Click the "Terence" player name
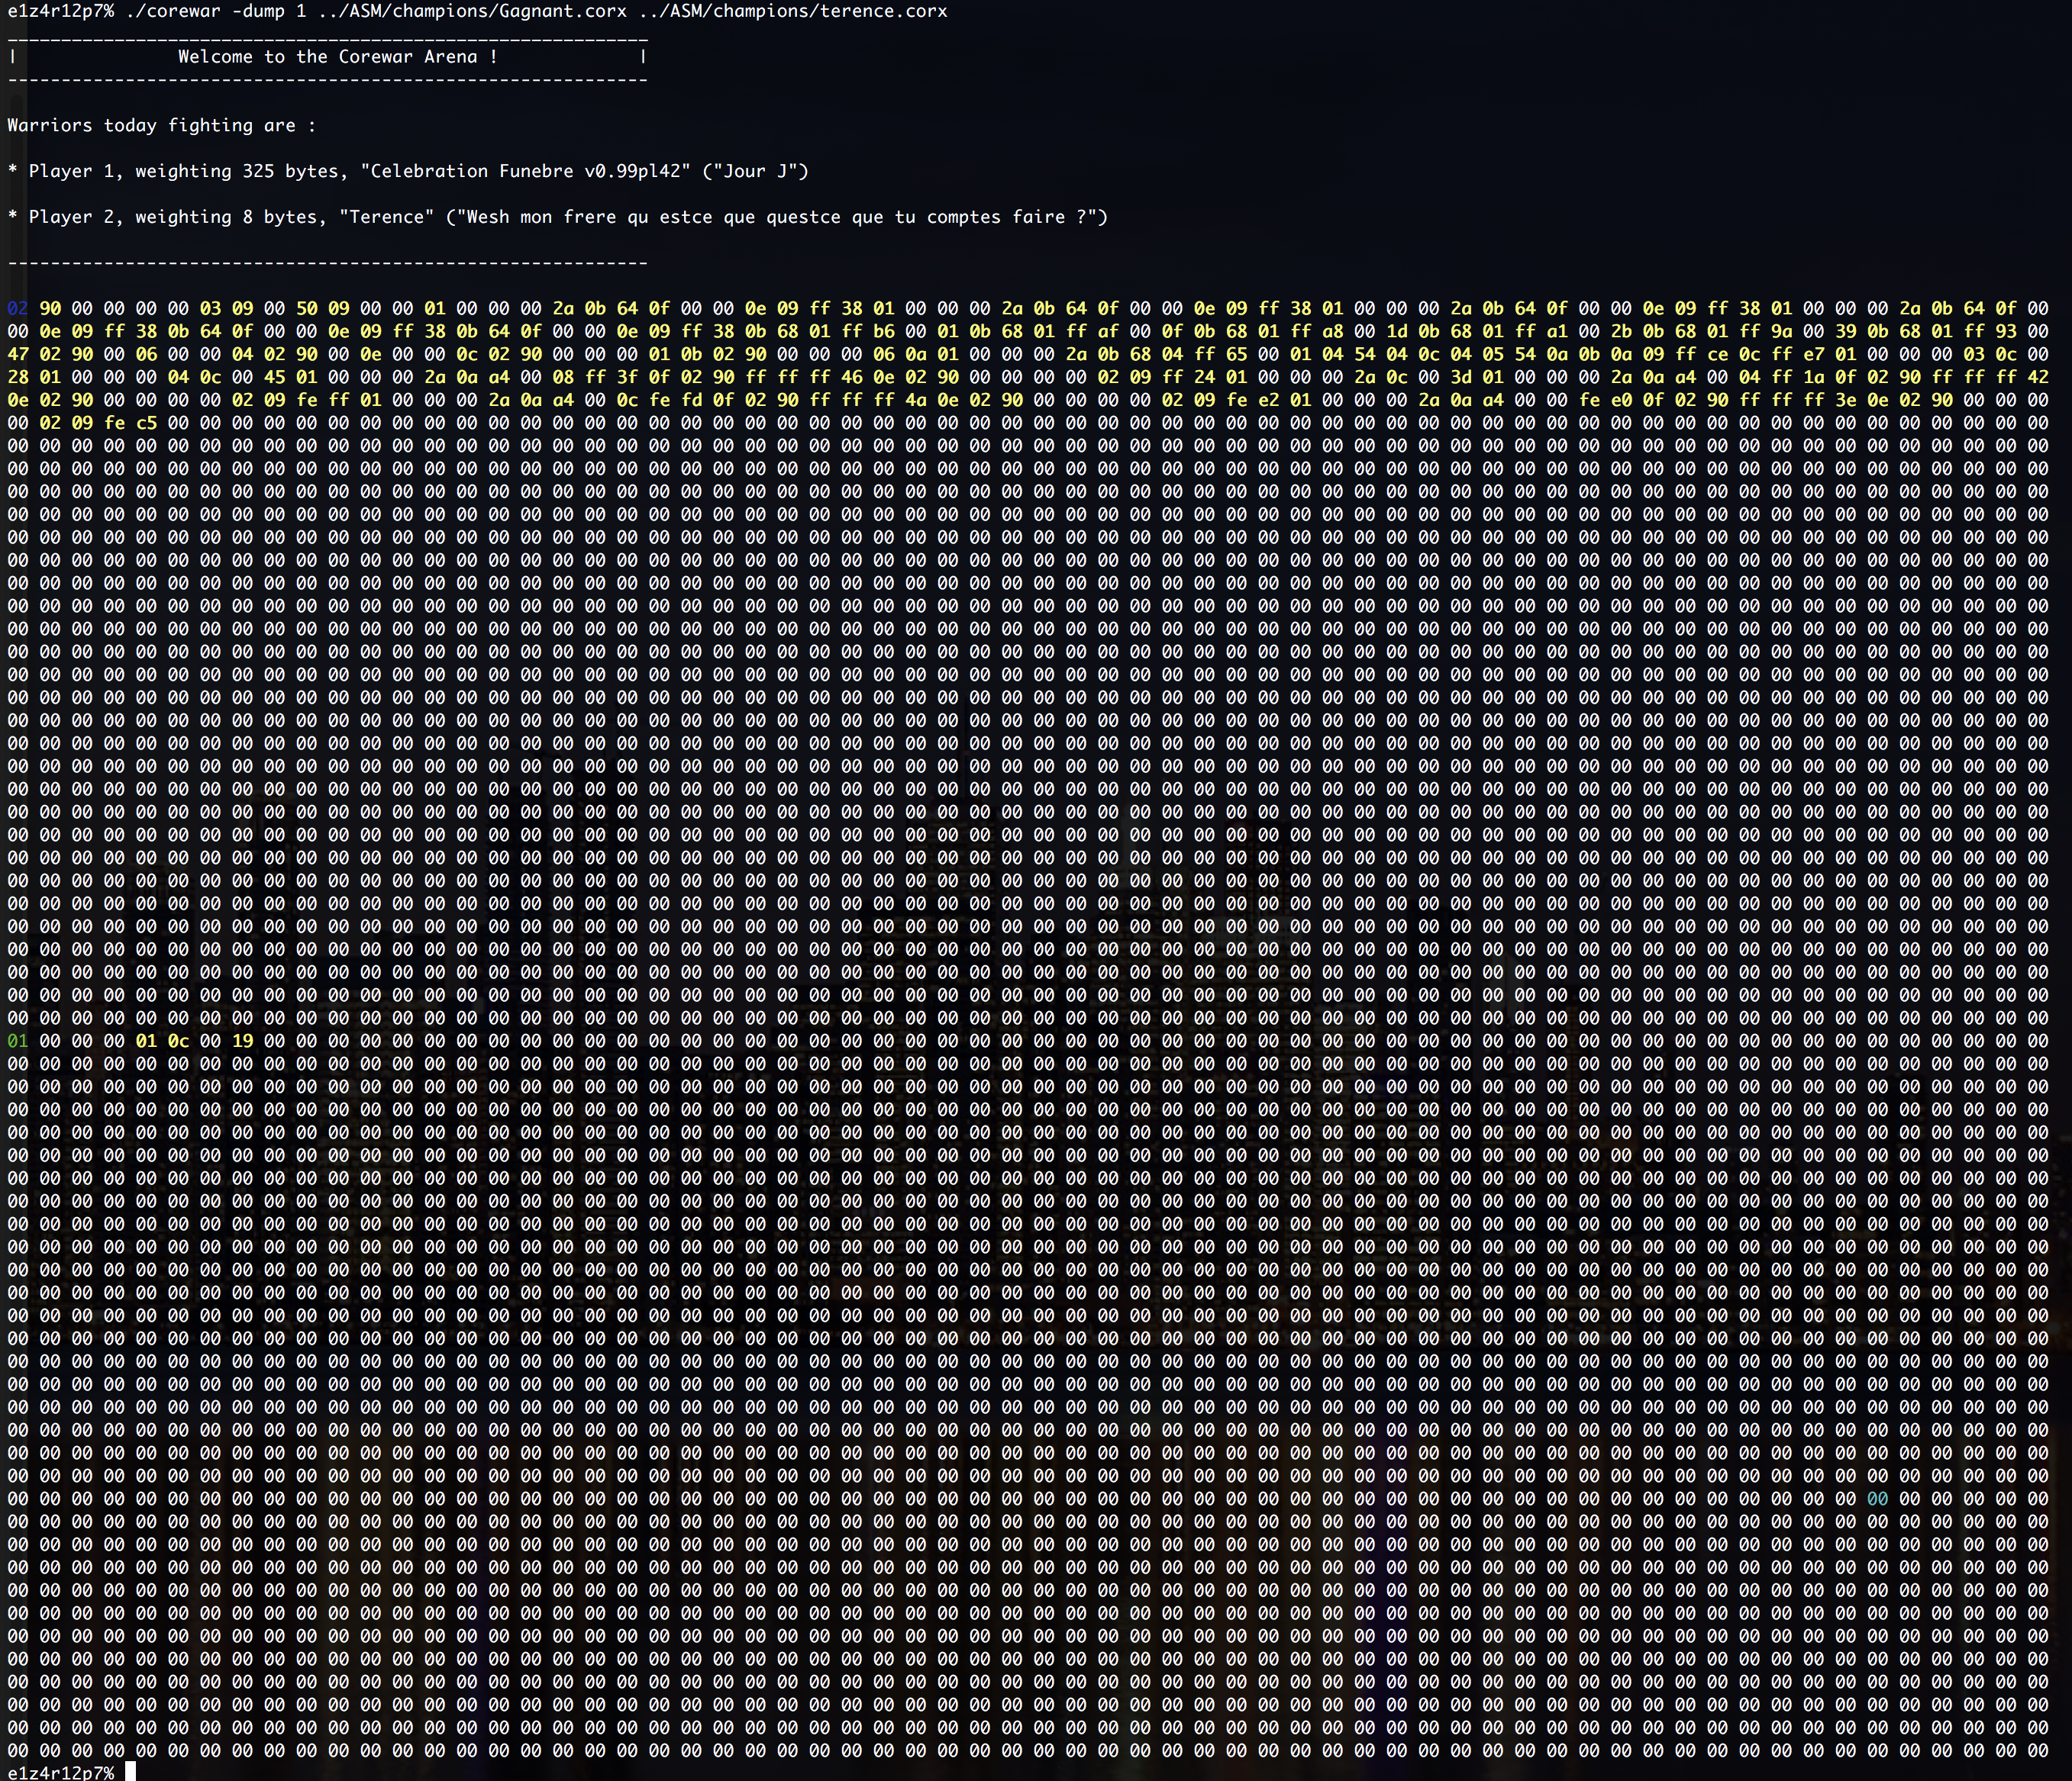Image resolution: width=2072 pixels, height=1781 pixels. [x=386, y=217]
